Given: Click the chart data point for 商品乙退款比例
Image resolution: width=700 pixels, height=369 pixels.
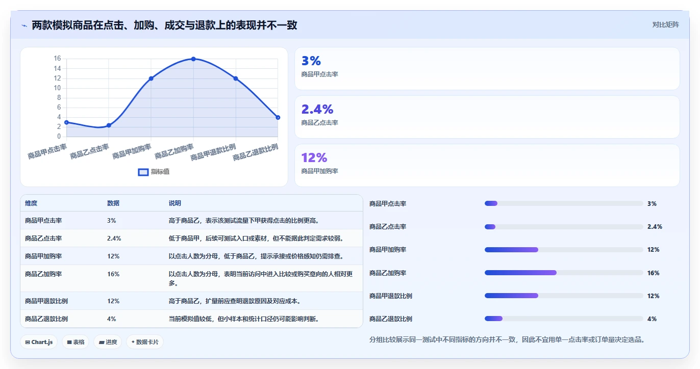Looking at the screenshot, I should point(278,117).
